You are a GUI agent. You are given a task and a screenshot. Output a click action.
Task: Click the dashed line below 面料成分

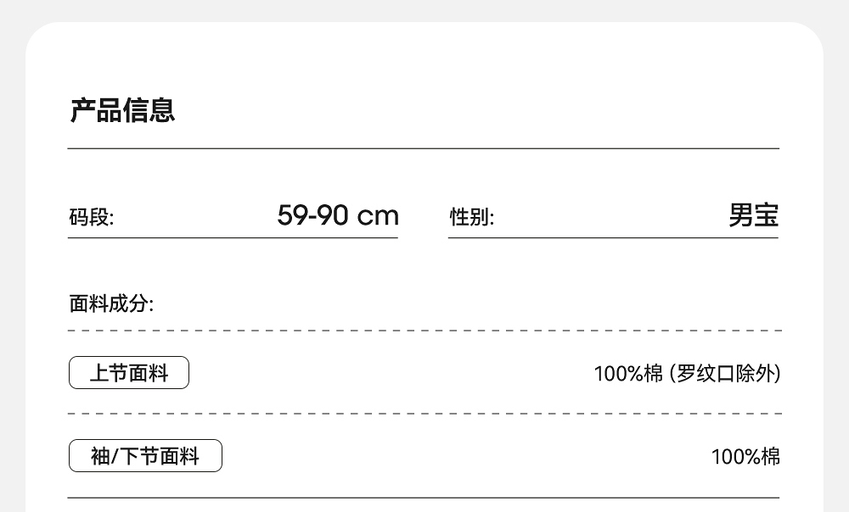424,331
